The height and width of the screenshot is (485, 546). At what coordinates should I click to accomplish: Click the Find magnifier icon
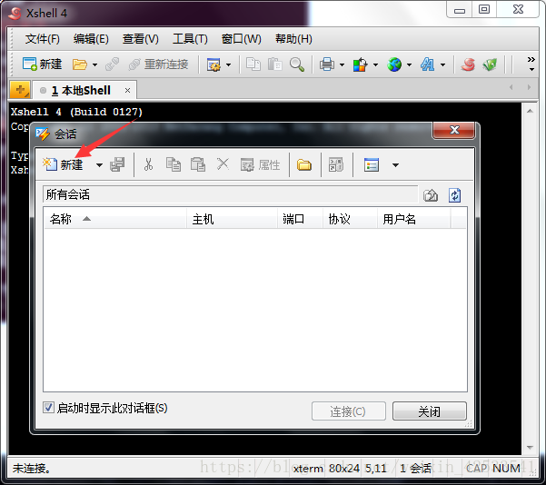(297, 64)
